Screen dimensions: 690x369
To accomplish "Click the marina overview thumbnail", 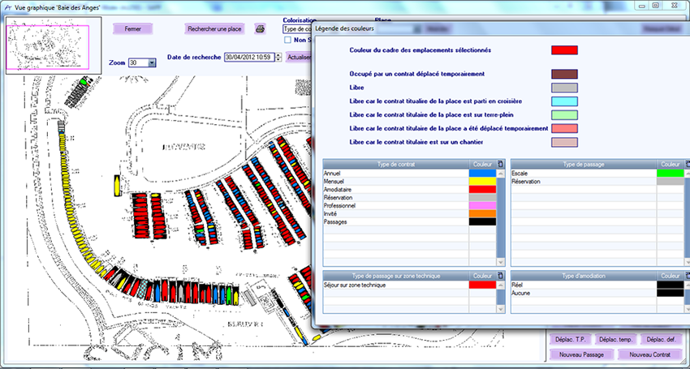I will point(53,46).
